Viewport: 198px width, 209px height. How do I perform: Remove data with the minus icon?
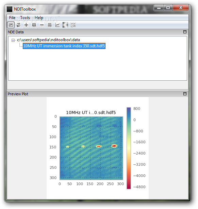(x=42, y=25)
